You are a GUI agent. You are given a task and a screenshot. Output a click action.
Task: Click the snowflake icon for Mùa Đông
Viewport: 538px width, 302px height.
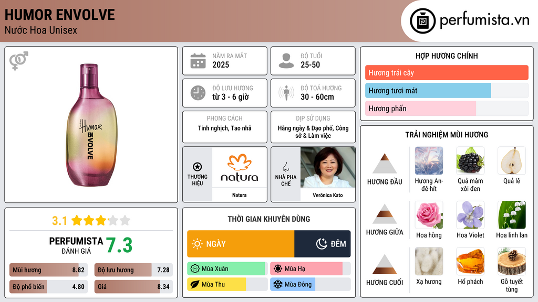click(278, 284)
